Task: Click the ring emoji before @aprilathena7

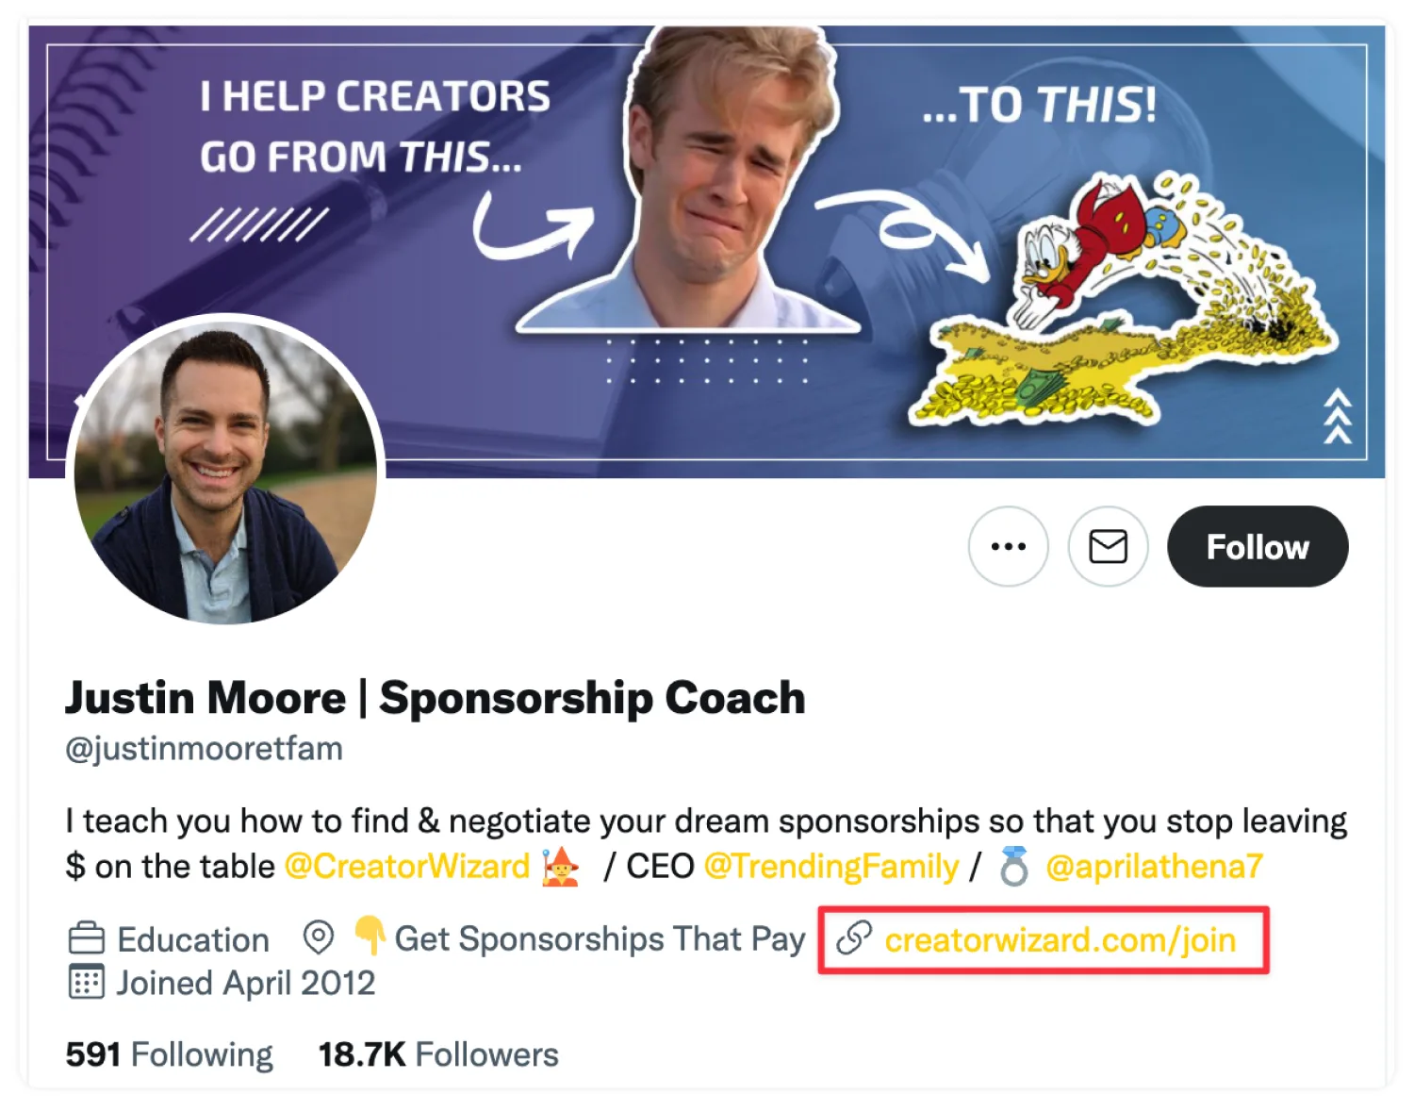Action: (x=1014, y=866)
